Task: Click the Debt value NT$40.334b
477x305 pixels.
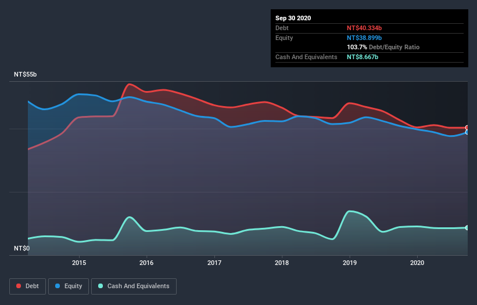Action: click(x=364, y=28)
